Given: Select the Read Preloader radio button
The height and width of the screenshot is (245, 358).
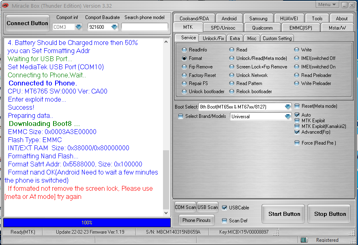Looking at the screenshot, I should 297,75.
